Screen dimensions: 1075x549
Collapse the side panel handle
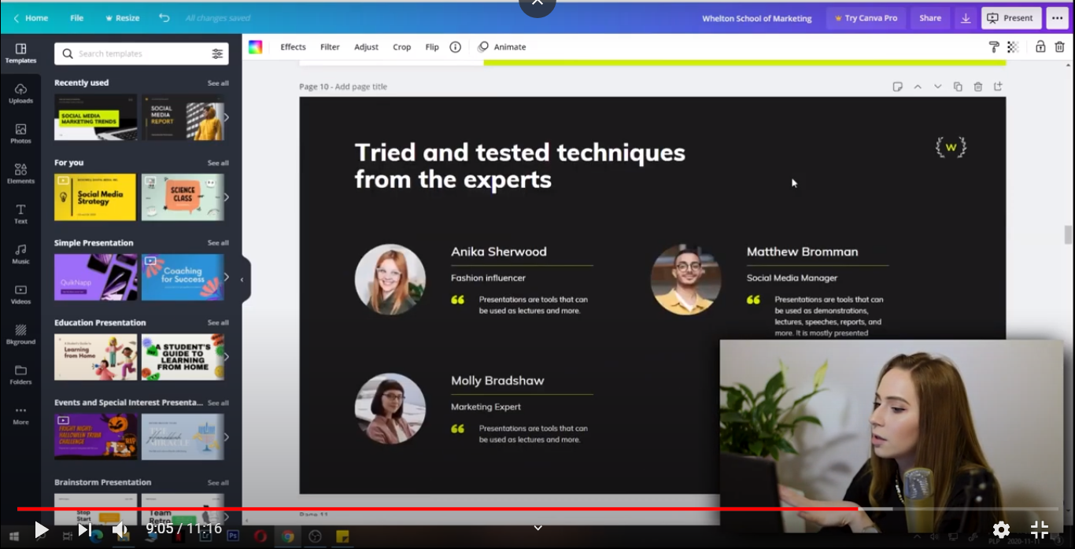click(x=242, y=279)
